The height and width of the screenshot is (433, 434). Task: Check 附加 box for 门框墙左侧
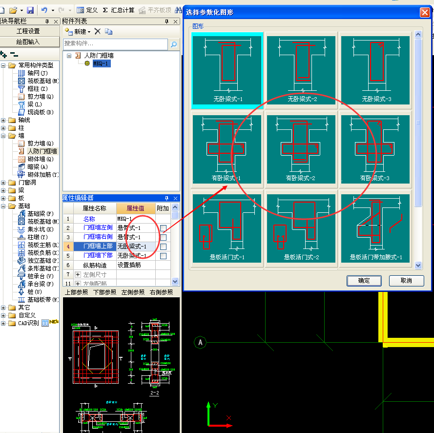click(163, 228)
